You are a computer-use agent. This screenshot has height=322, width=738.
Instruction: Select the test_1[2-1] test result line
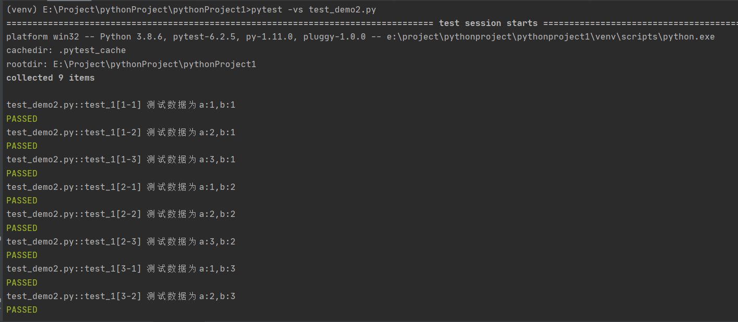coord(121,187)
